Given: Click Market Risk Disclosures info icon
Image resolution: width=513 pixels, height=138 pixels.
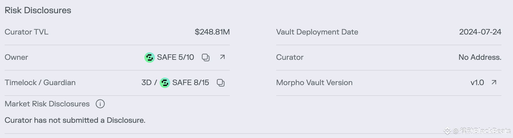Looking at the screenshot, I should tap(100, 104).
